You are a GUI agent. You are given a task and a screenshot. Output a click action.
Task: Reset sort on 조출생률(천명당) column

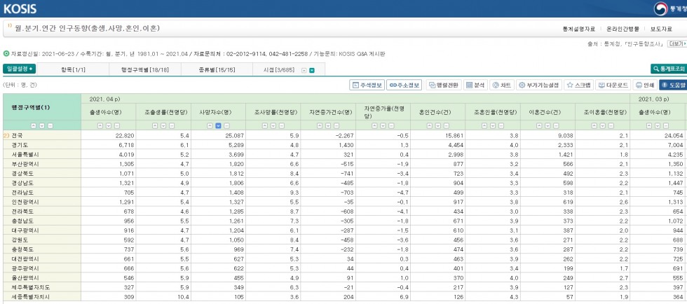172,125
